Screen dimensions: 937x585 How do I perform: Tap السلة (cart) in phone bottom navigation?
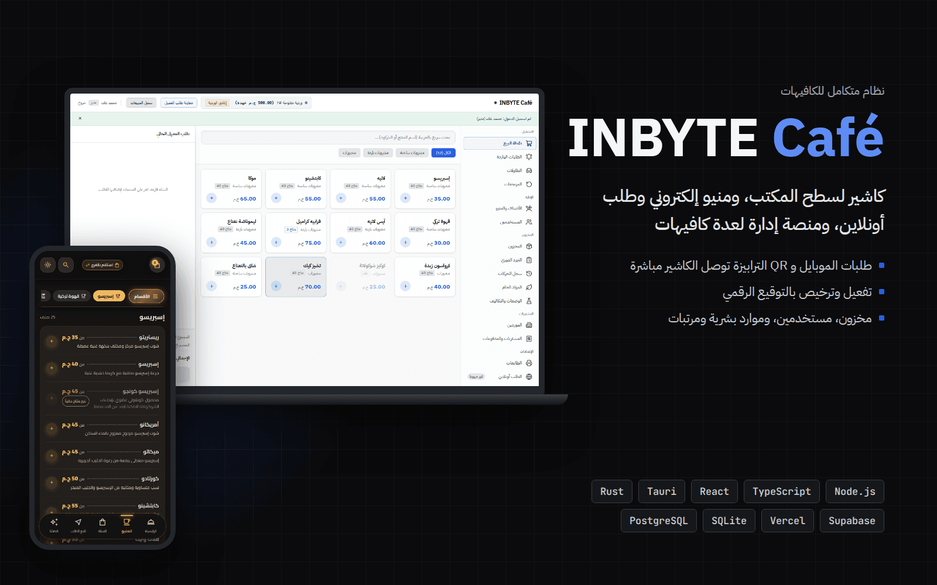(x=102, y=525)
